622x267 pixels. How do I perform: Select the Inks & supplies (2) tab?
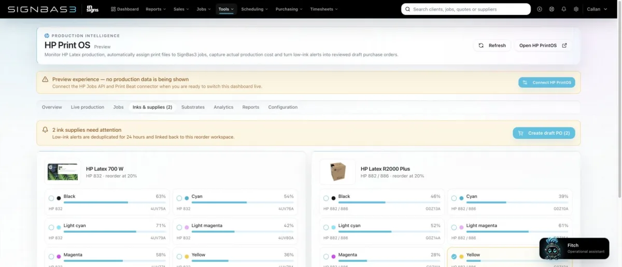click(152, 107)
